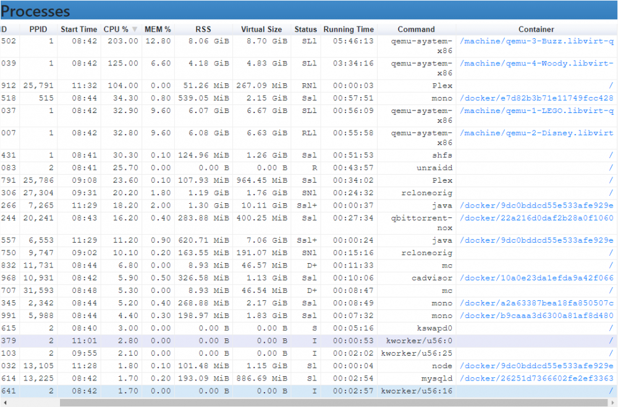Open the qemu-3-Buzz container link

point(537,41)
